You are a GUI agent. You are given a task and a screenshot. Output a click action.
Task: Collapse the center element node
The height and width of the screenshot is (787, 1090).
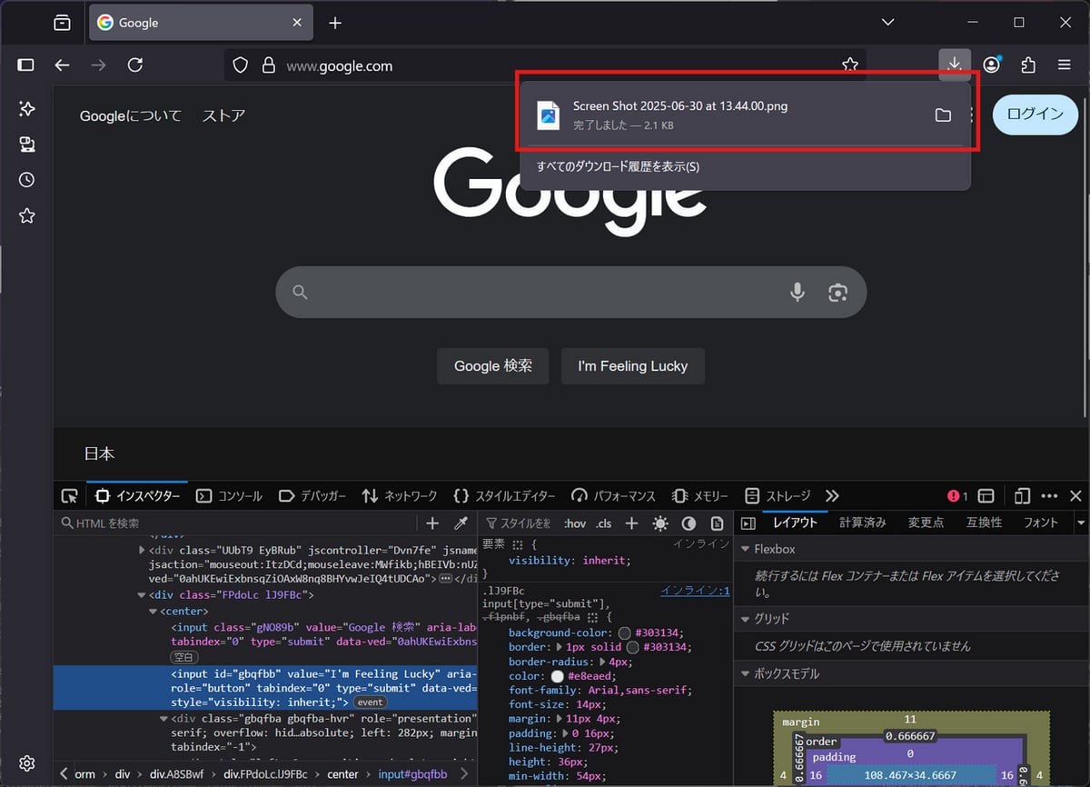point(153,612)
